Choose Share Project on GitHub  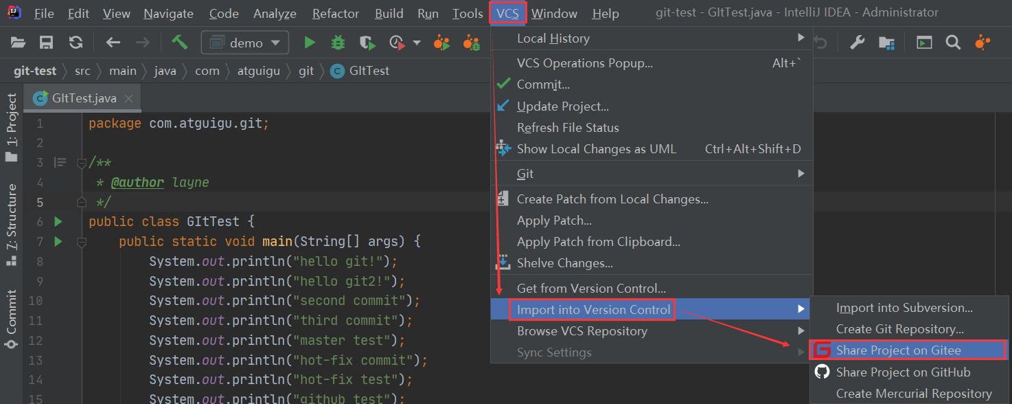pos(908,372)
